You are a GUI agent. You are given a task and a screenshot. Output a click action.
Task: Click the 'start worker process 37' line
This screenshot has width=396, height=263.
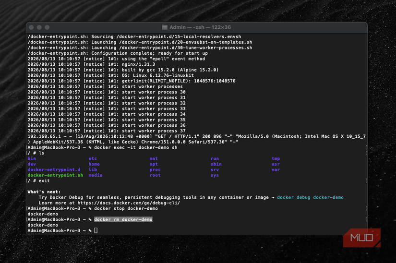coord(107,131)
